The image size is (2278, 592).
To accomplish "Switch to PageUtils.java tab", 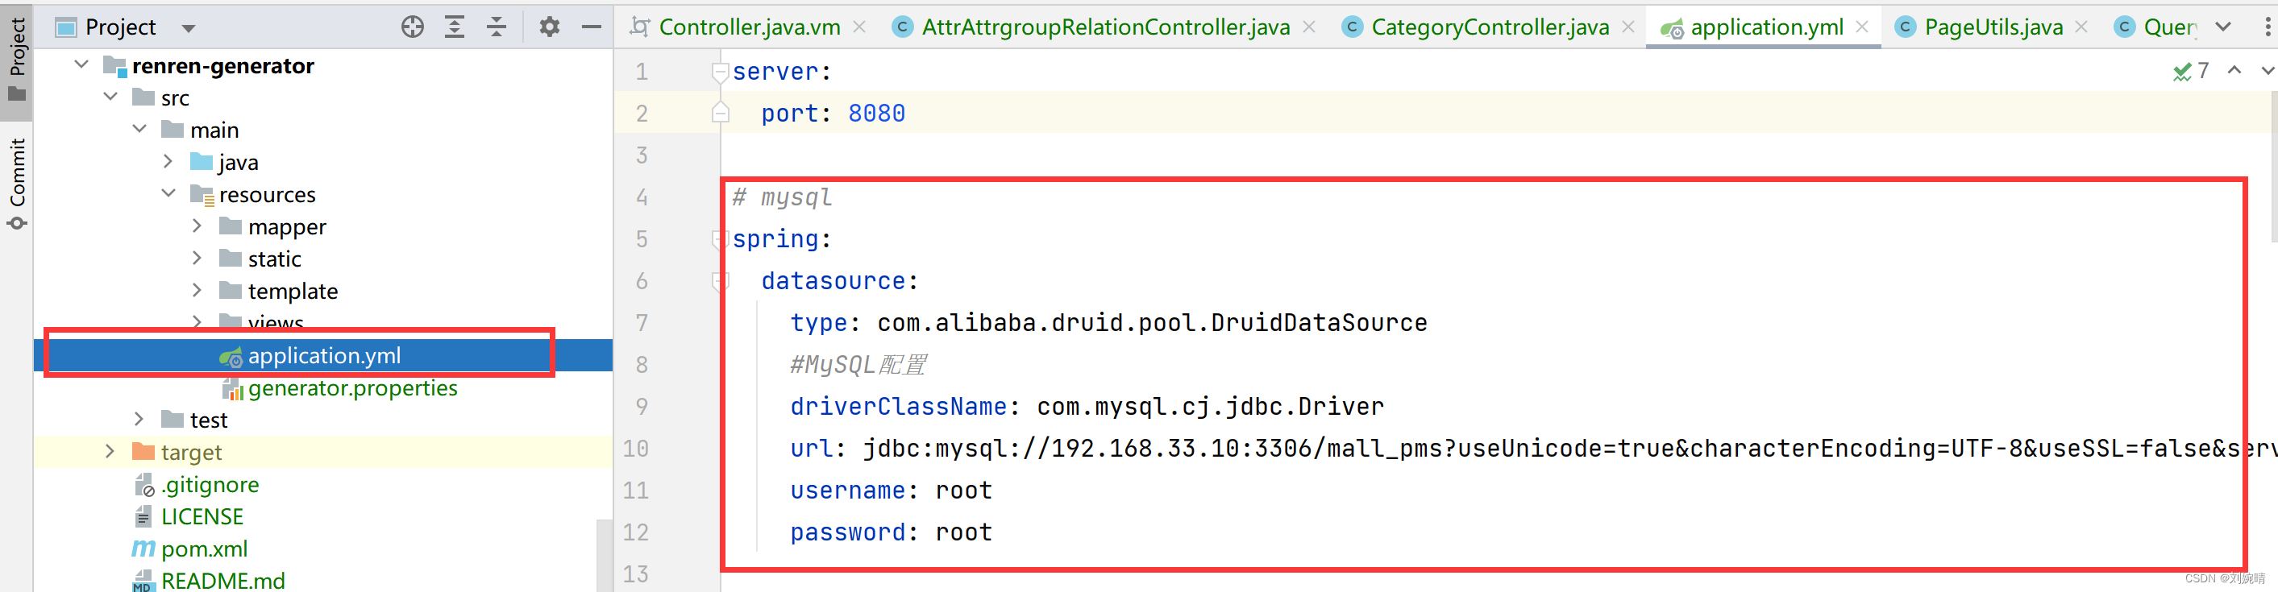I will (x=1993, y=27).
